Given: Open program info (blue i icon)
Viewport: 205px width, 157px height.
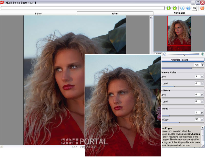Looking at the screenshot, I should (182, 8).
